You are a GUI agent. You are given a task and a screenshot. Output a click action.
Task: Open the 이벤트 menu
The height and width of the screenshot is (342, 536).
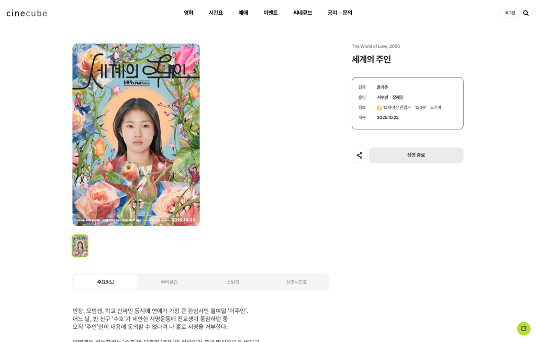coord(271,13)
